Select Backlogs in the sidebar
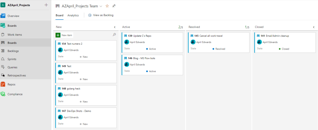Image resolution: width=318 pixels, height=130 pixels. coord(13,51)
